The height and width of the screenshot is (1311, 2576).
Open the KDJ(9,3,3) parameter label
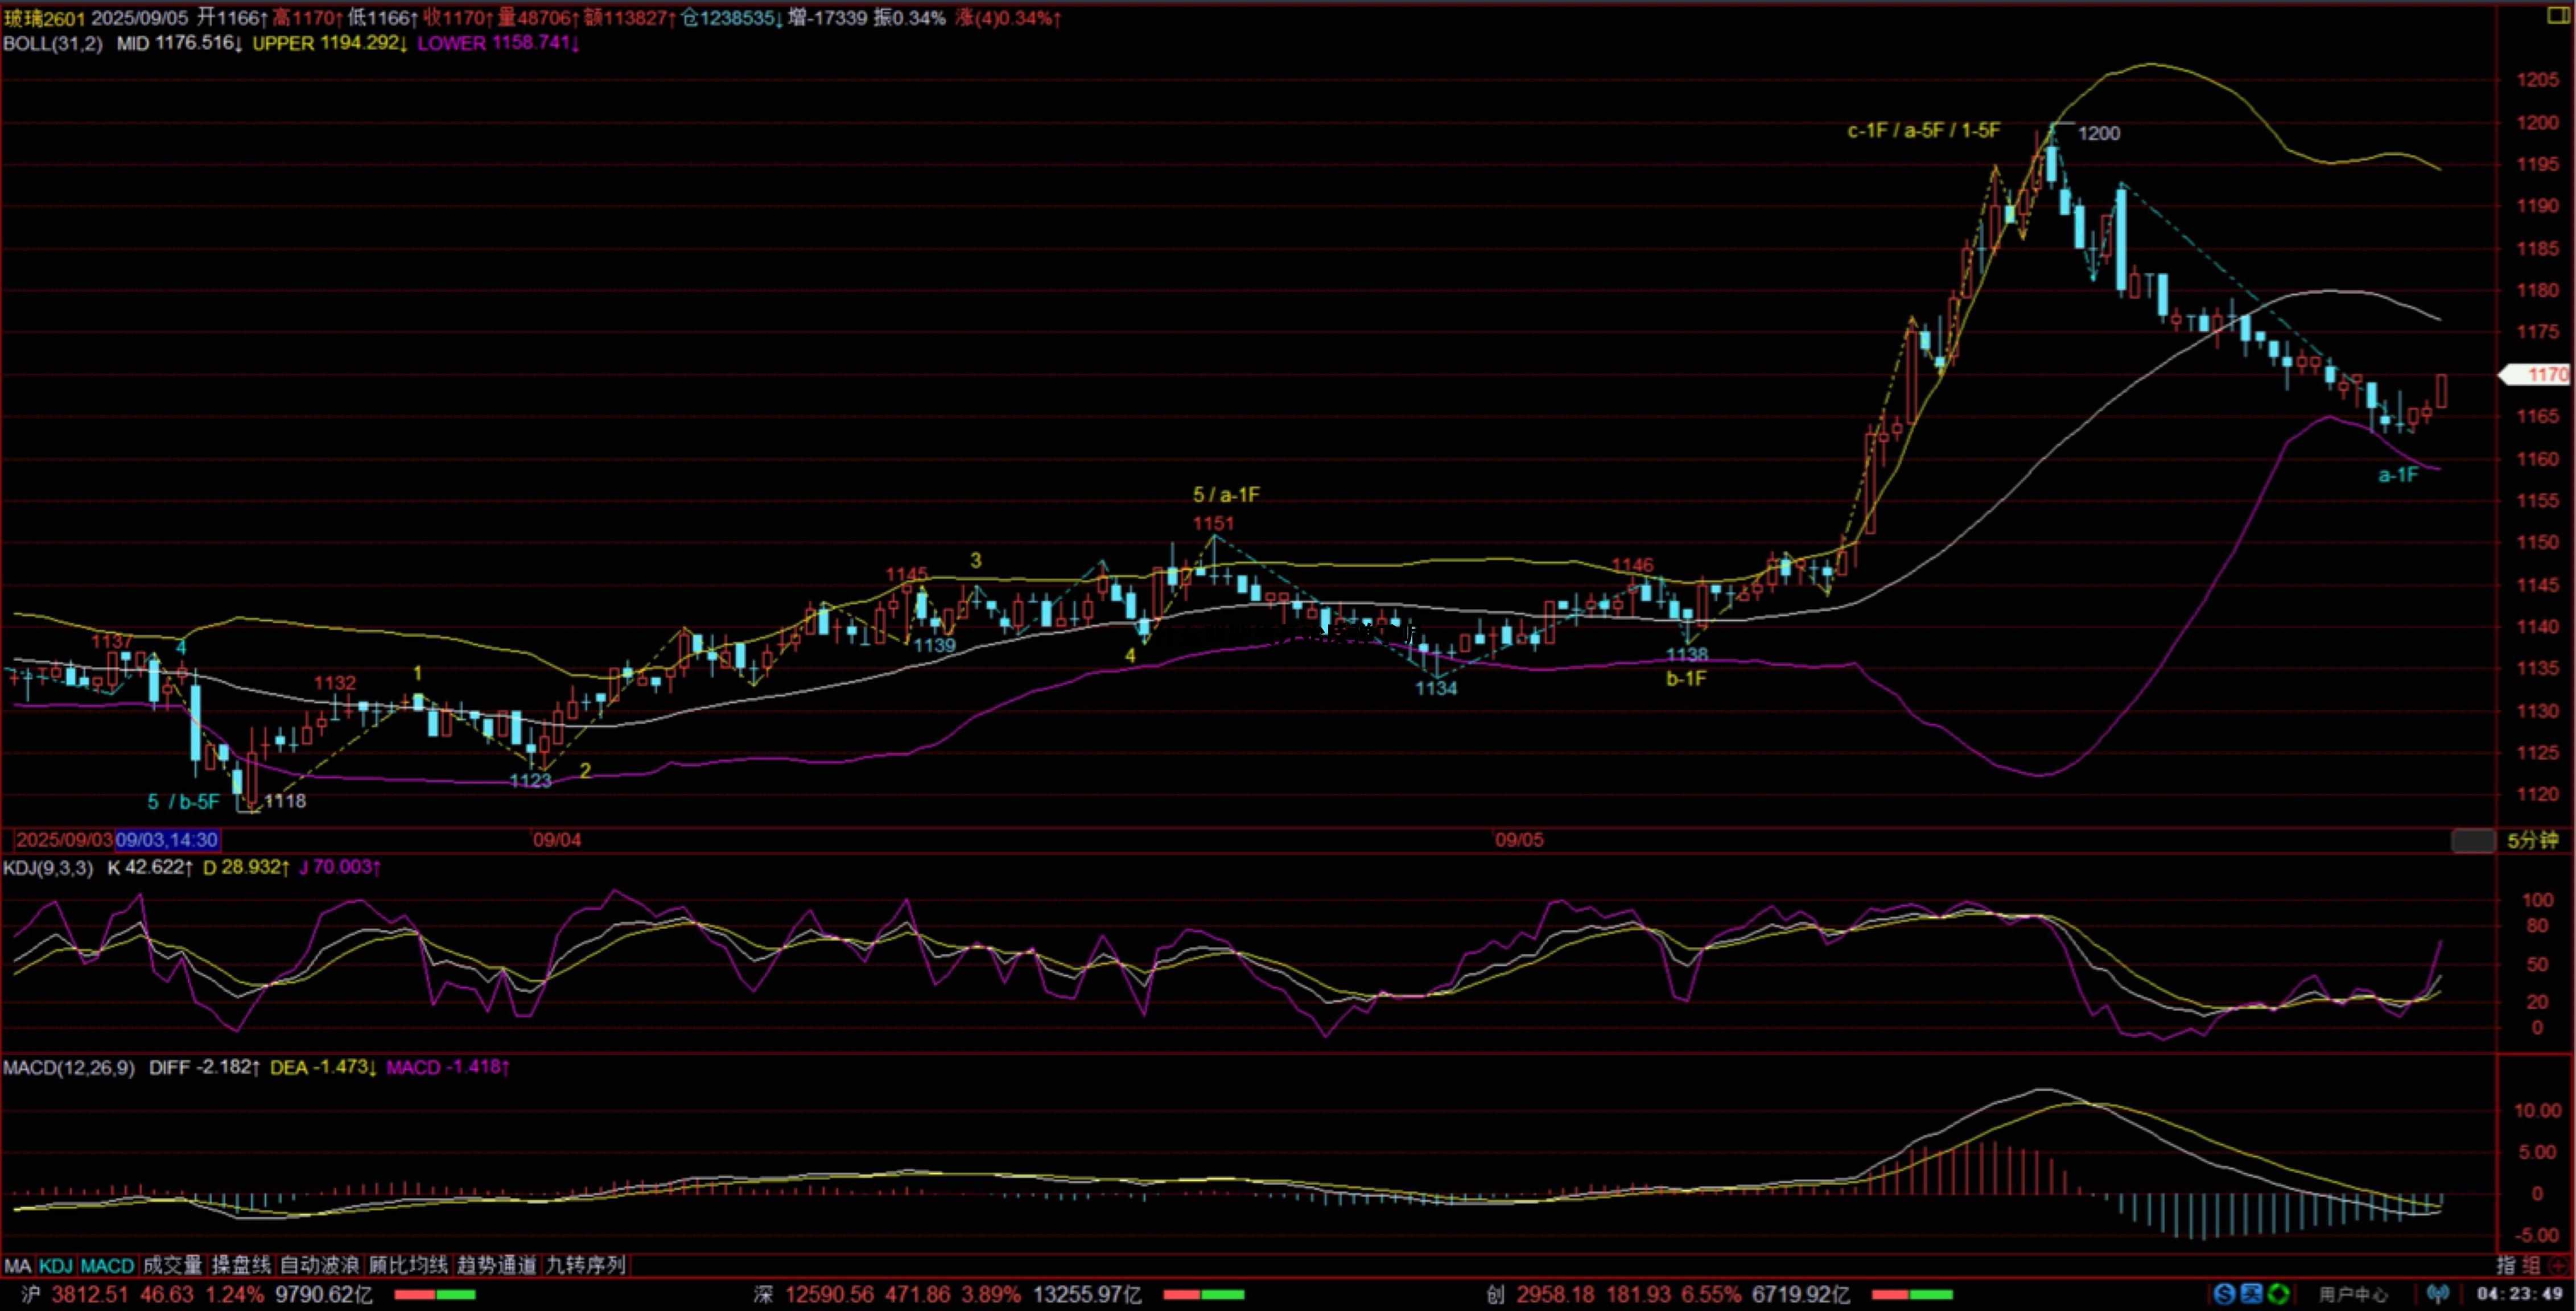click(48, 867)
